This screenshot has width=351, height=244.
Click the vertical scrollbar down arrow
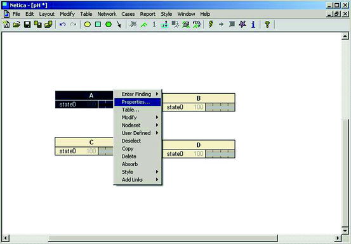pos(345,231)
